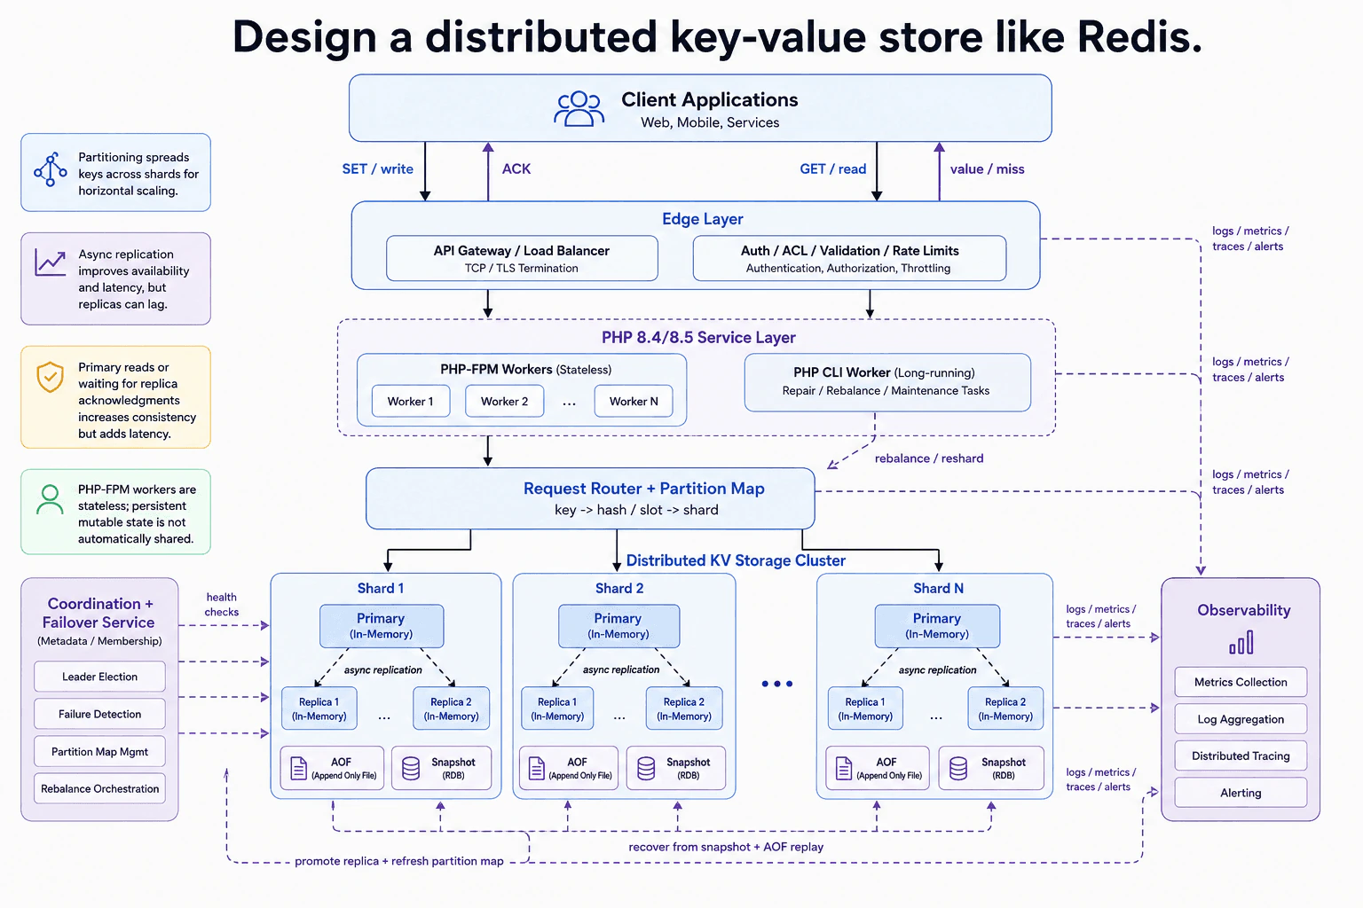1363x908 pixels.
Task: Click the Snapshot database icon in Shard 2
Action: click(x=646, y=768)
